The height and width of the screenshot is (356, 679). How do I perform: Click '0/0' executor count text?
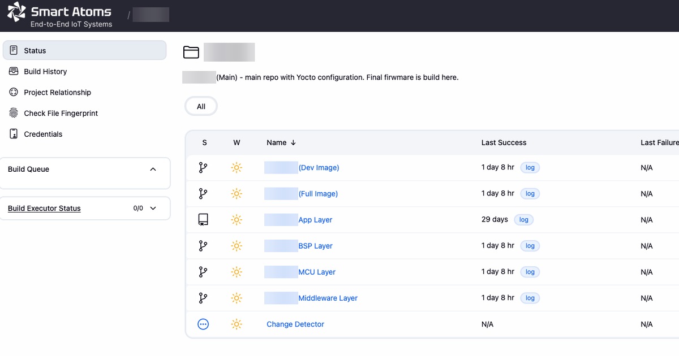click(x=138, y=208)
